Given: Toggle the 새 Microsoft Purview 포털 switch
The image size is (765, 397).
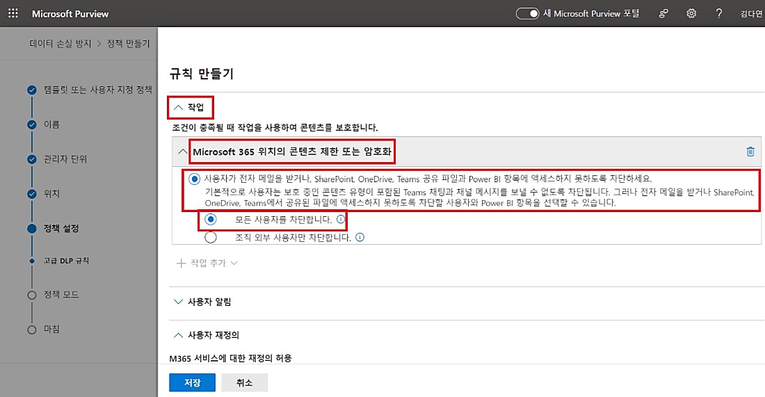Looking at the screenshot, I should coord(528,14).
